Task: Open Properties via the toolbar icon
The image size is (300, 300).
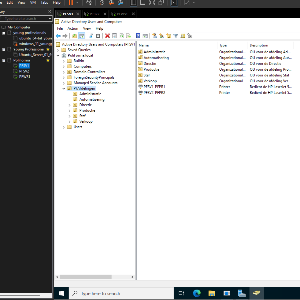Action: [115, 36]
